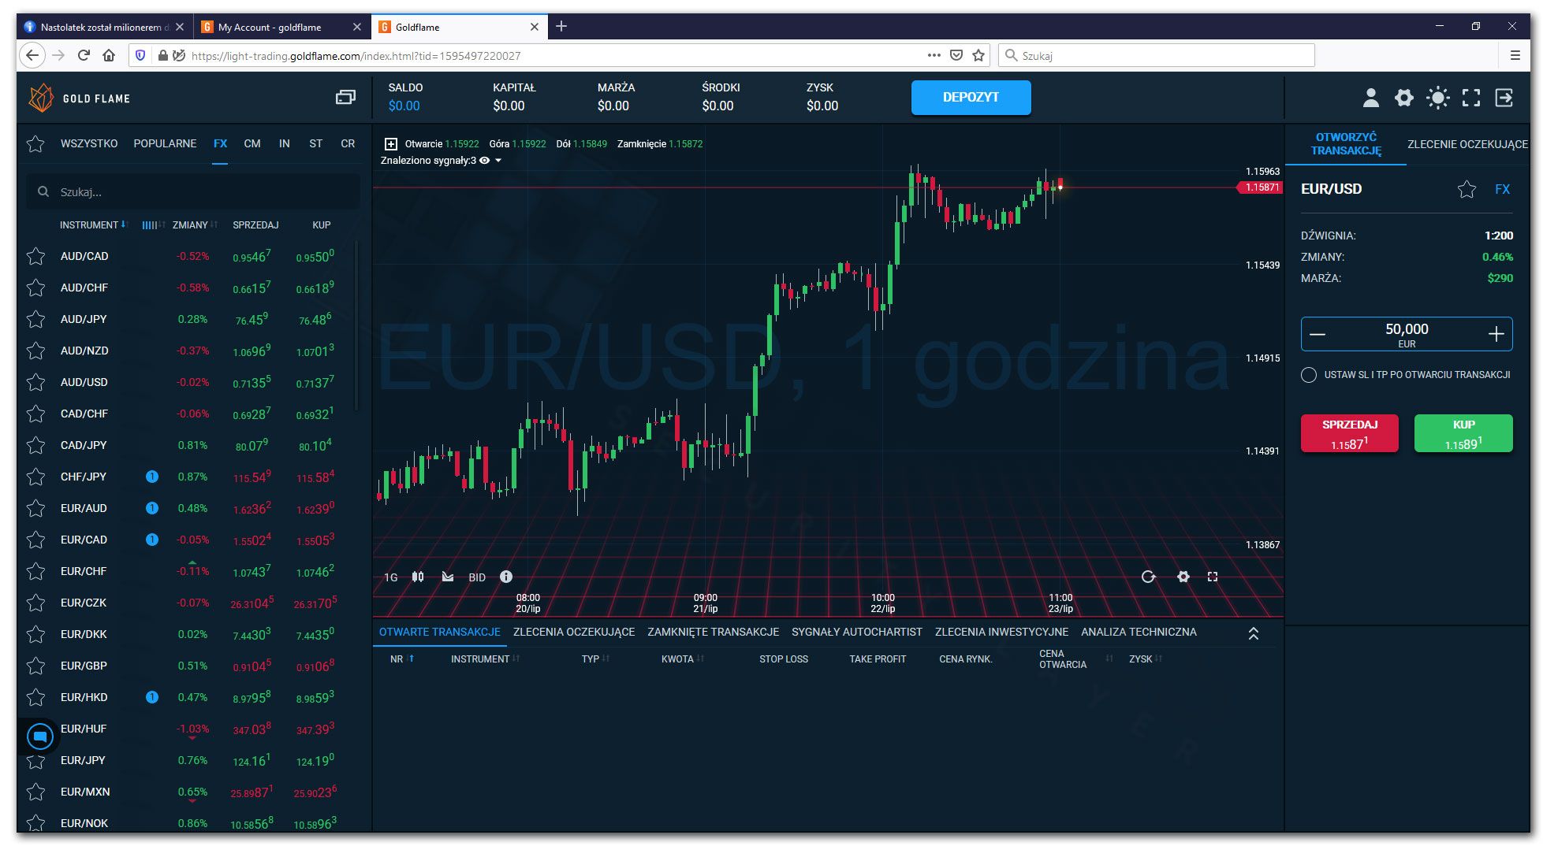
Task: Click the Gold Flame logo
Action: 80,98
